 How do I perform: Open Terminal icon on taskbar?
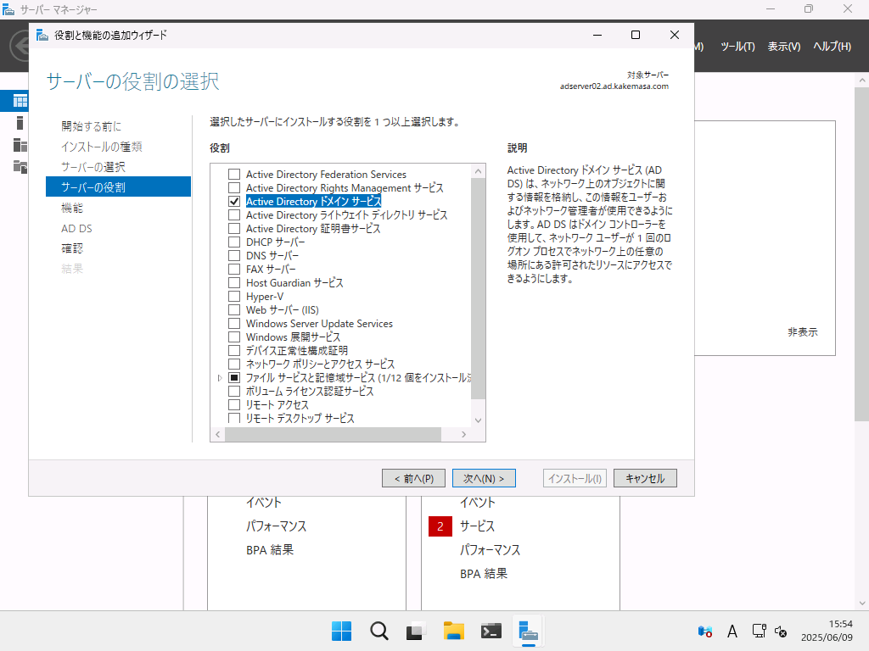pyautogui.click(x=491, y=631)
